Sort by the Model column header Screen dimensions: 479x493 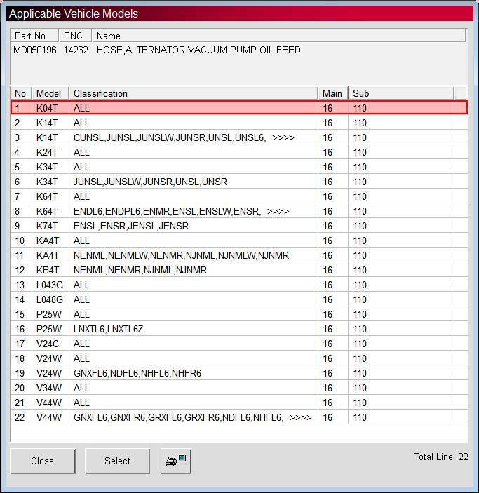(x=50, y=93)
